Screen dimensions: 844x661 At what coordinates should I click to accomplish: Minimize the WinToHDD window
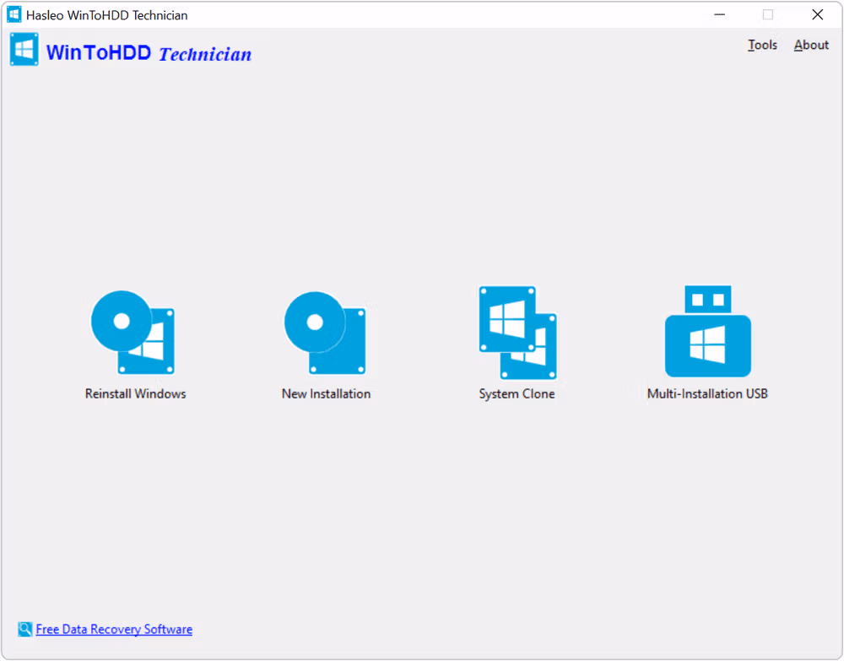(x=720, y=14)
